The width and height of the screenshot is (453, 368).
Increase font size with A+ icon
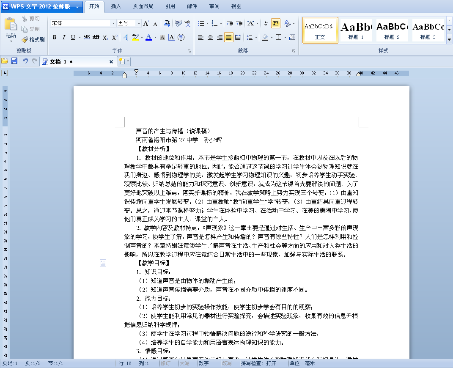[146, 23]
